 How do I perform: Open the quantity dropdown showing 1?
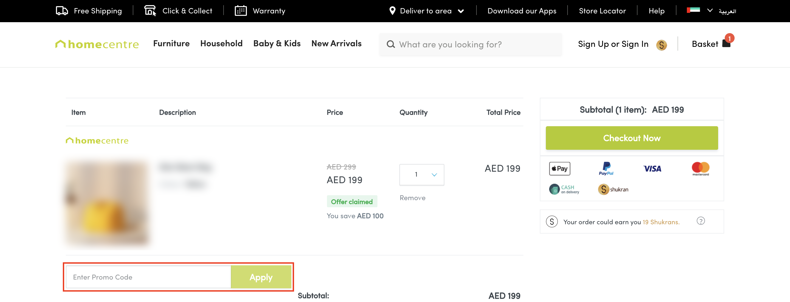[422, 175]
